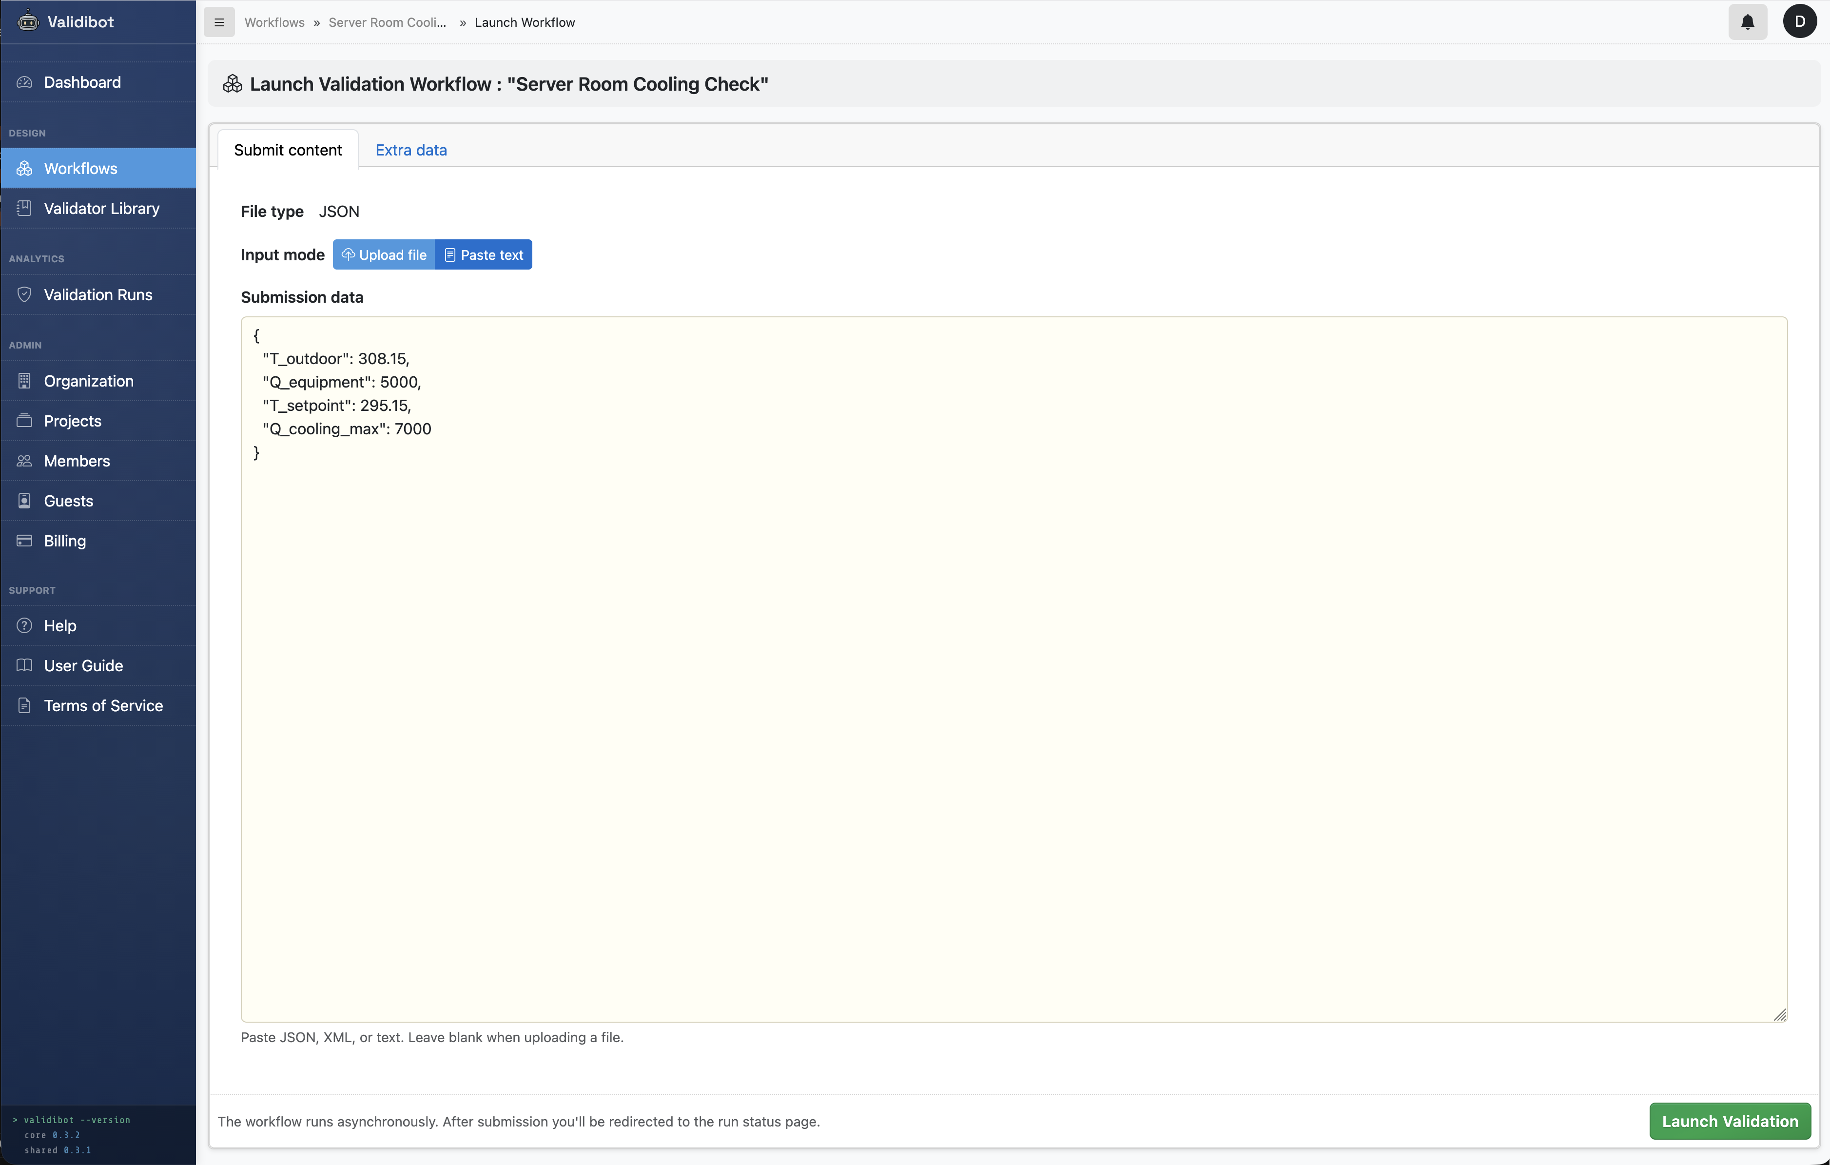Open User Guide using the book icon

(x=23, y=665)
